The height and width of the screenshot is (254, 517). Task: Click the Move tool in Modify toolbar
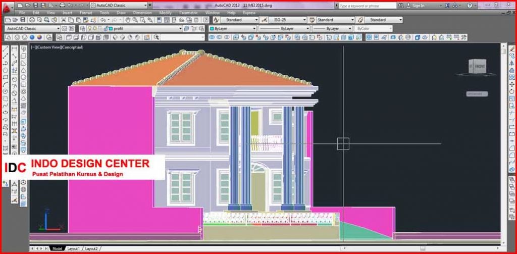(512, 84)
